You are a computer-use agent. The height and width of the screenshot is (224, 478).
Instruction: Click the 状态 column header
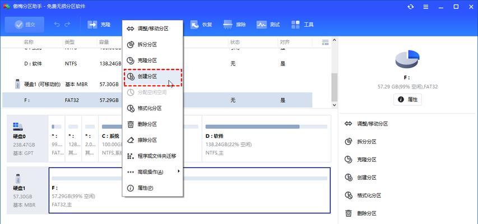pos(235,43)
